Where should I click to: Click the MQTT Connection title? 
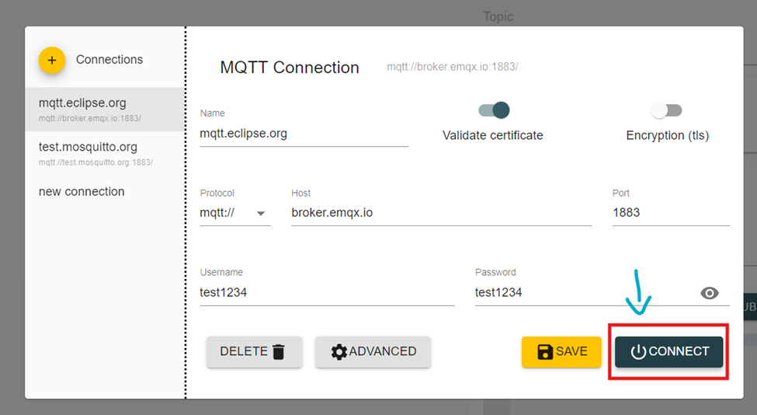(x=290, y=68)
